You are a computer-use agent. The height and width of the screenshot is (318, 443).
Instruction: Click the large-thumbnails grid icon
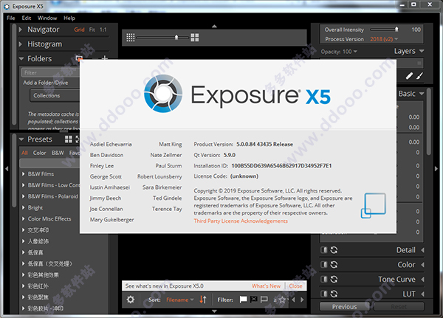coord(195,38)
